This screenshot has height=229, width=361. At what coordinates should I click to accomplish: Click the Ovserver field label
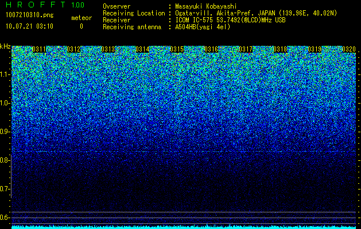pos(117,6)
